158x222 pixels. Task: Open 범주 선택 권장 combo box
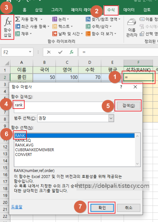point(76,118)
